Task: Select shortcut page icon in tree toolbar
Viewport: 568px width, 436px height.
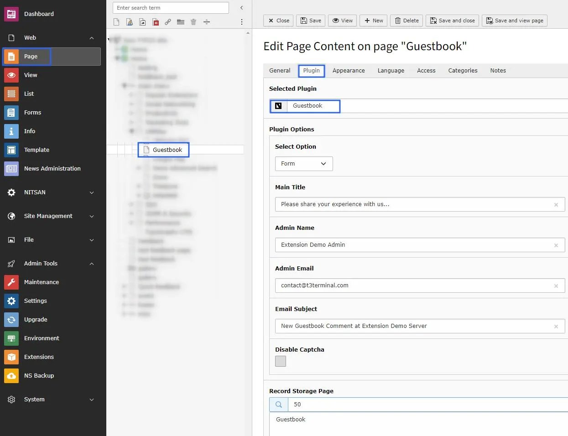Action: coord(142,22)
